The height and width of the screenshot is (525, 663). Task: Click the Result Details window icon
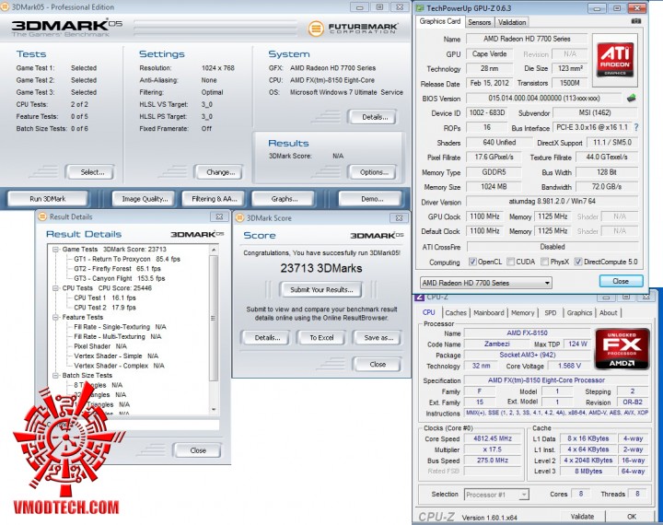point(42,216)
